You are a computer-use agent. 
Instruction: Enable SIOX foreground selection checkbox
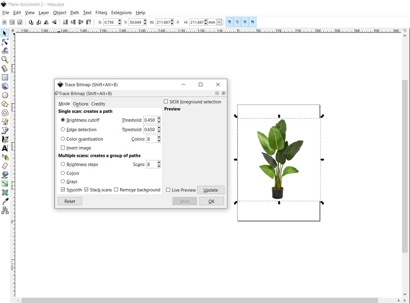(166, 102)
